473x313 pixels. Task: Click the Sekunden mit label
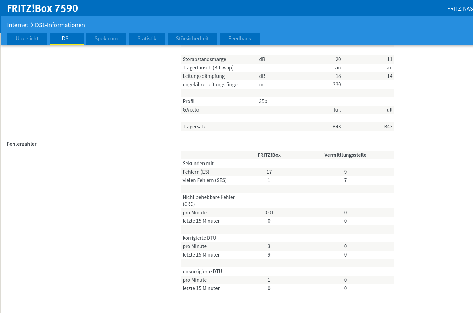(198, 164)
